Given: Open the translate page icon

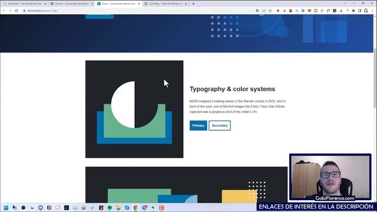Looking at the screenshot, I should coord(257,11).
